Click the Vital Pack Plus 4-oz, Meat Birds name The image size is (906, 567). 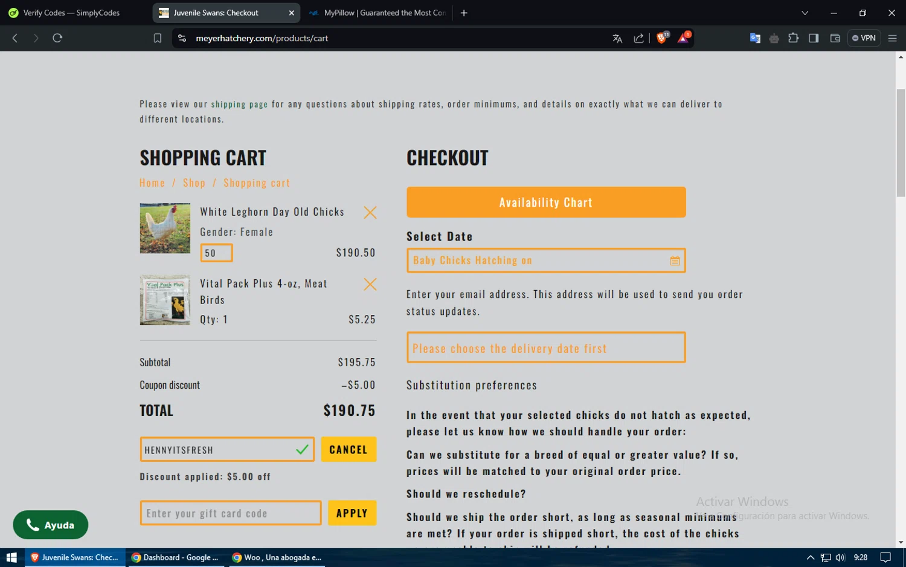click(x=263, y=291)
